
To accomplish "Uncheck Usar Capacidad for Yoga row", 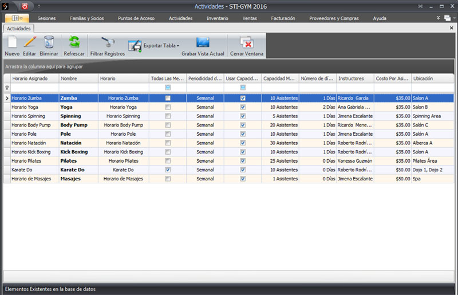I will click(x=243, y=107).
